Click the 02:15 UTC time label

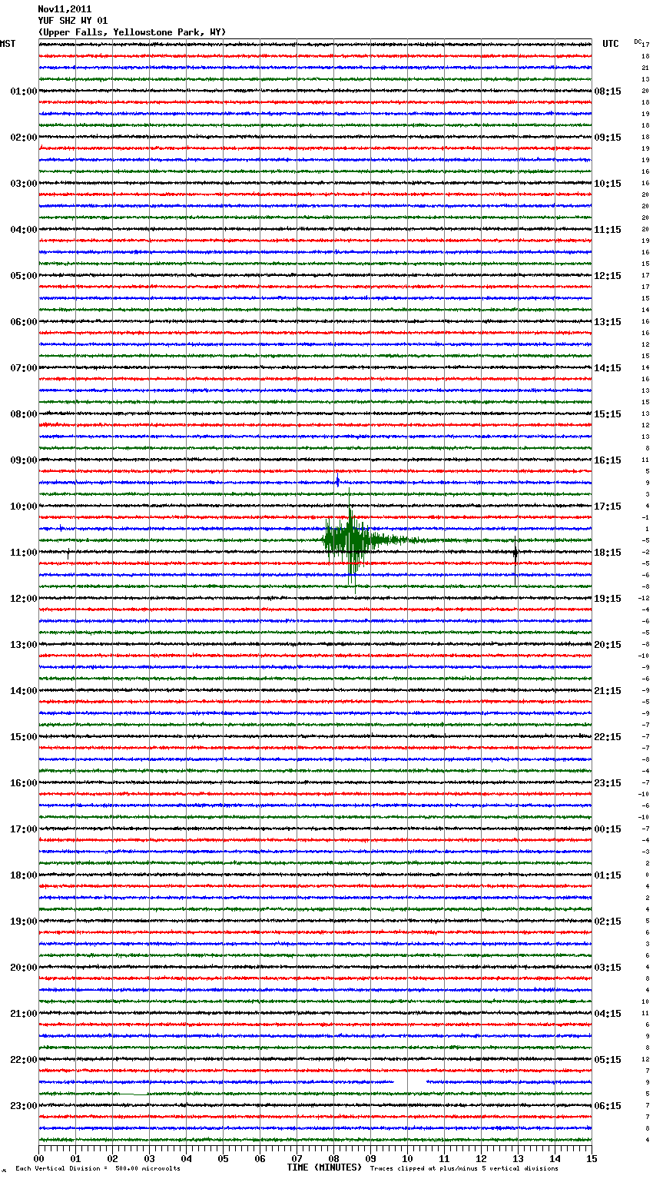(608, 922)
